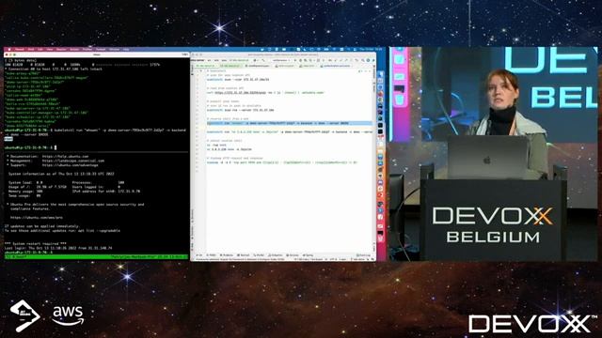Open the Help menu in menu bar

point(126,50)
